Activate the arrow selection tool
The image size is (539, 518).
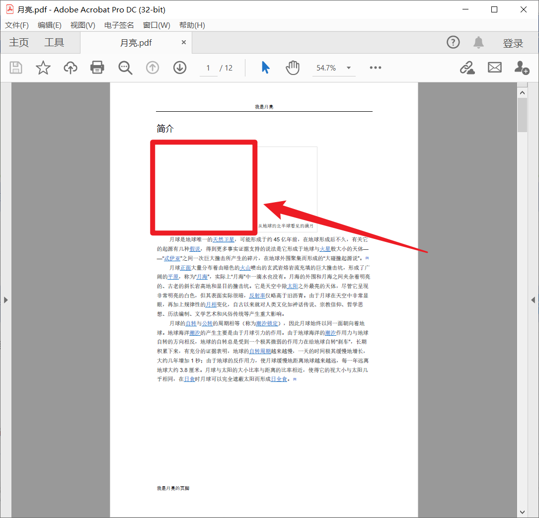[266, 68]
